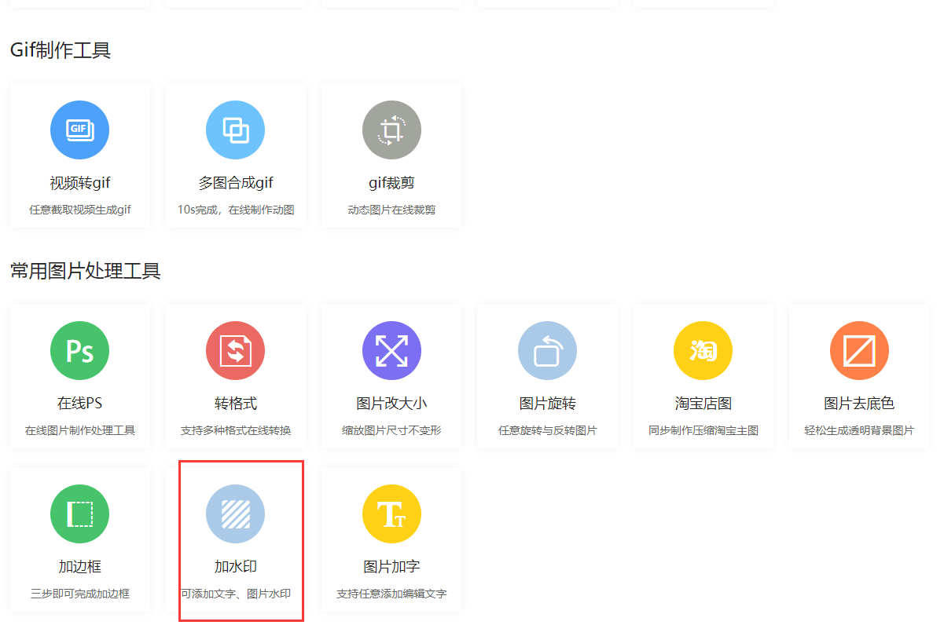Click the 视频转gif description text
944x636 pixels.
[79, 210]
